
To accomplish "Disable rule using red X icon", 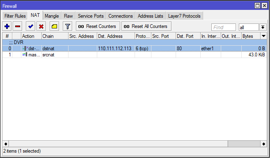I will coord(41,26).
